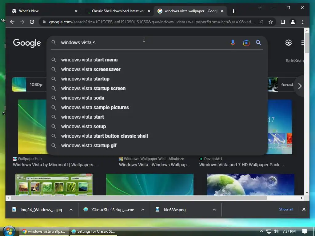Bookmark this tab with the star

pos(271,22)
